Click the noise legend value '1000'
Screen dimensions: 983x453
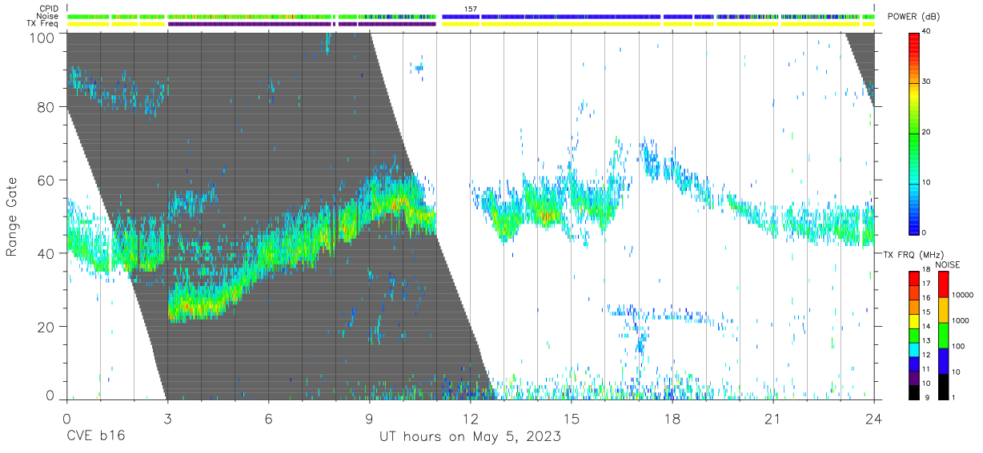click(x=962, y=320)
